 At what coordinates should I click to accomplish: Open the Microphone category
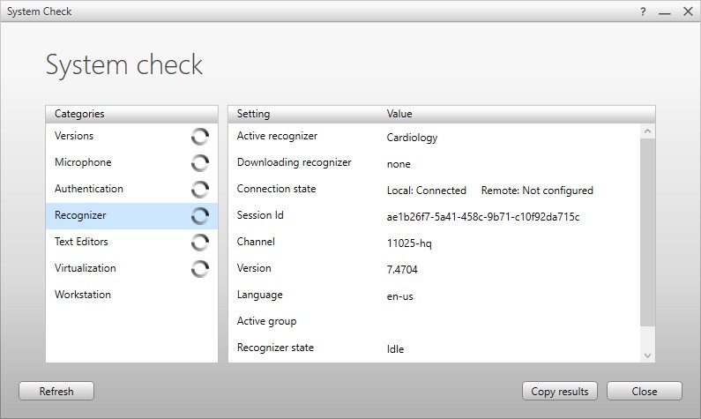83,162
